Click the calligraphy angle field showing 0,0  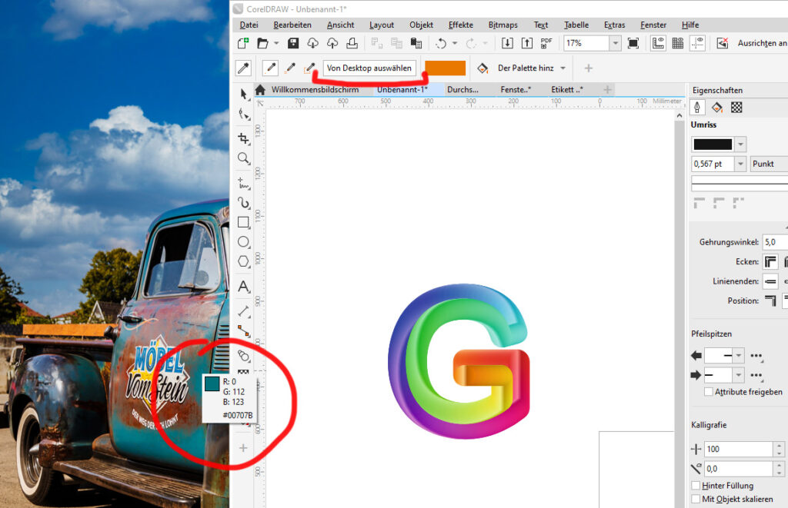pyautogui.click(x=738, y=468)
